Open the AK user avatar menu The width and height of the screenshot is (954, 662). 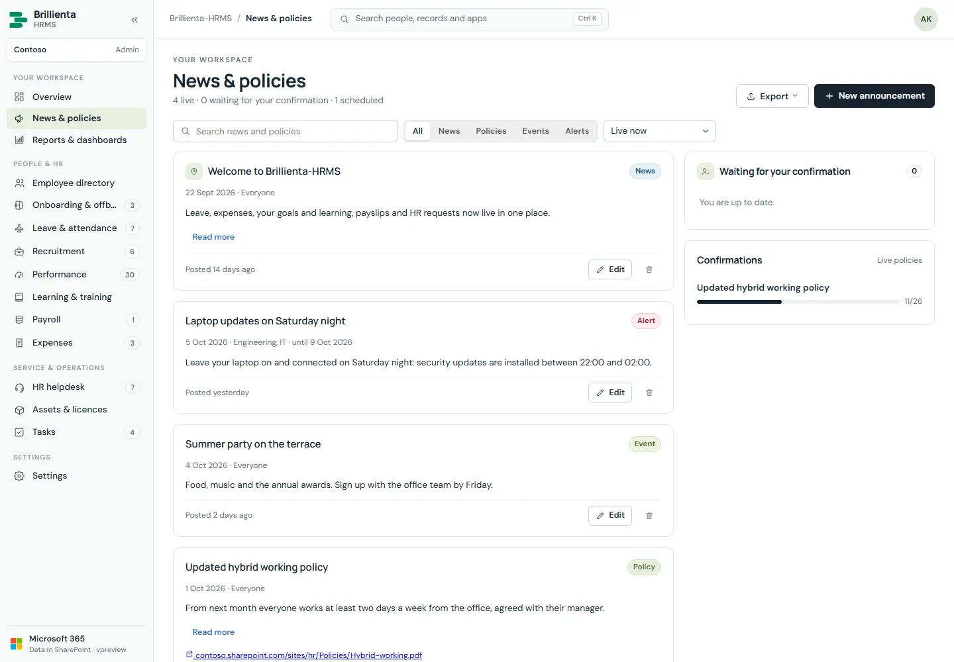(x=926, y=19)
